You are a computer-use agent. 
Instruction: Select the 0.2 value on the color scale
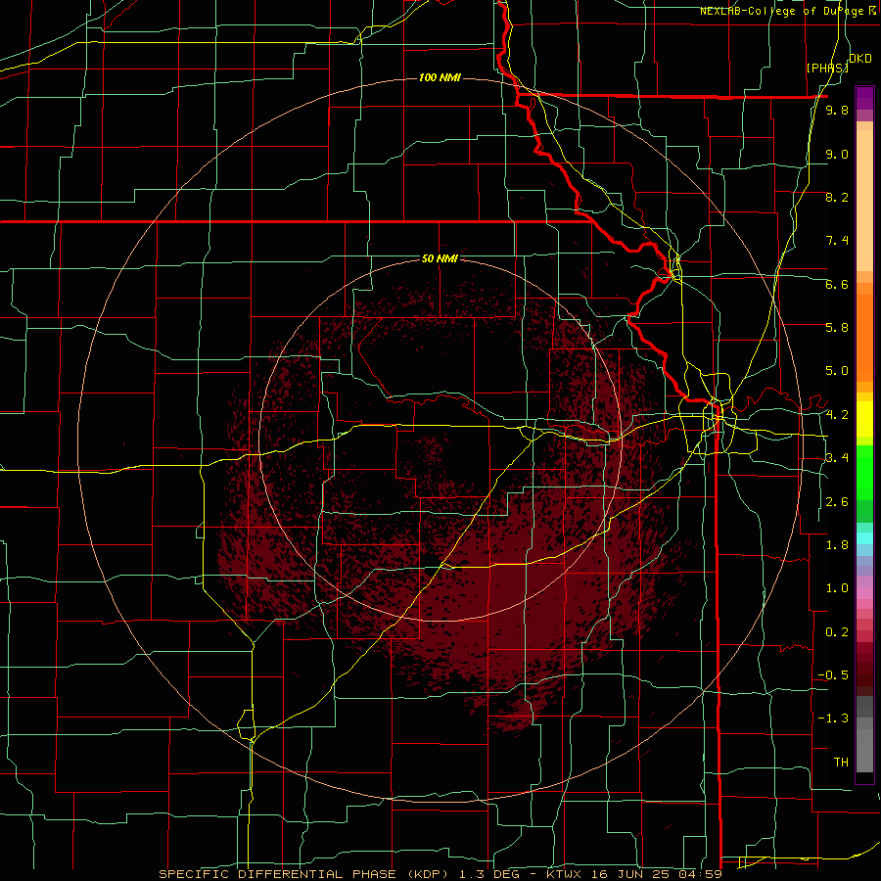[837, 632]
